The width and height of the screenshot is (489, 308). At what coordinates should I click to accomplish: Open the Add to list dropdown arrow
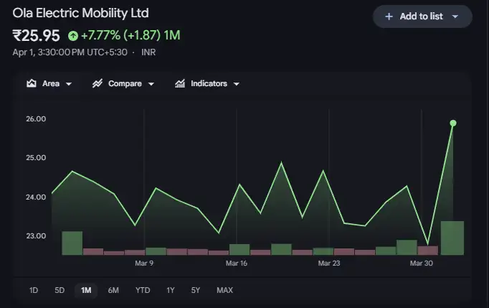point(455,17)
